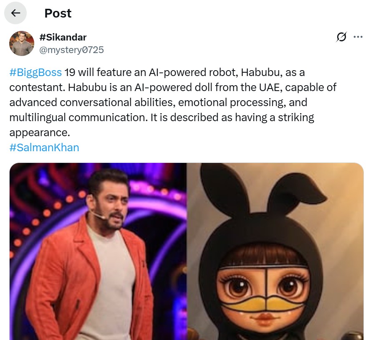Visit the @mystery0725 handle link

(71, 50)
